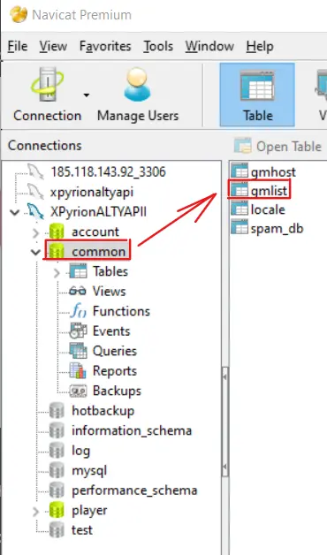
Task: Click the information_schema cylinder icon
Action: click(x=57, y=430)
